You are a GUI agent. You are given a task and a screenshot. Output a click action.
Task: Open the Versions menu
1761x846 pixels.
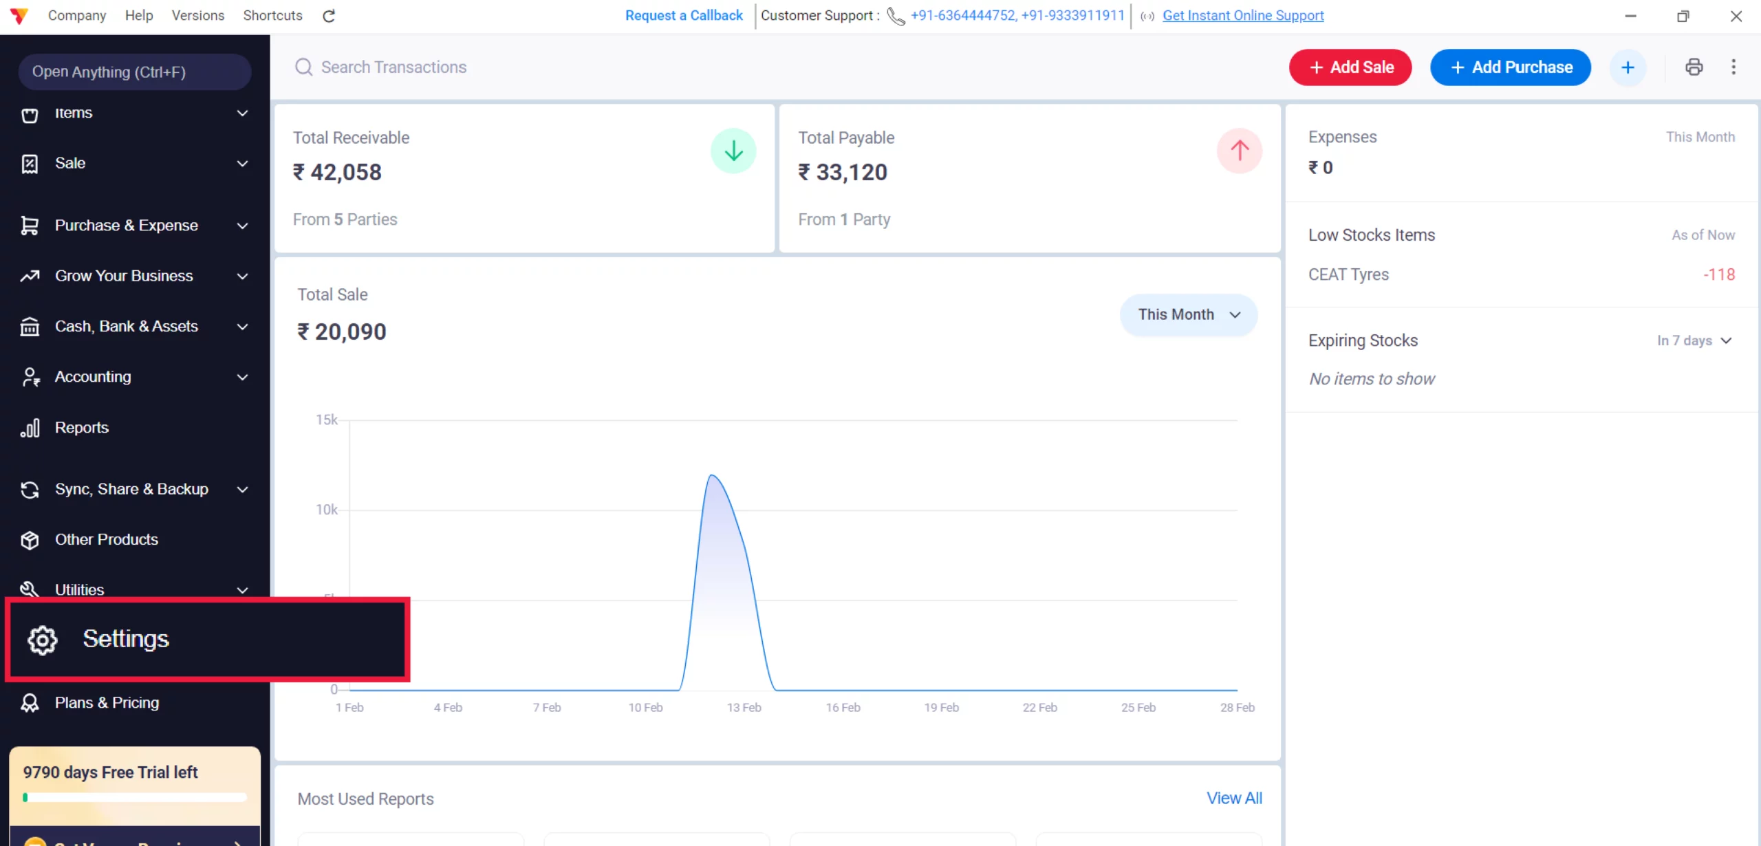click(197, 15)
